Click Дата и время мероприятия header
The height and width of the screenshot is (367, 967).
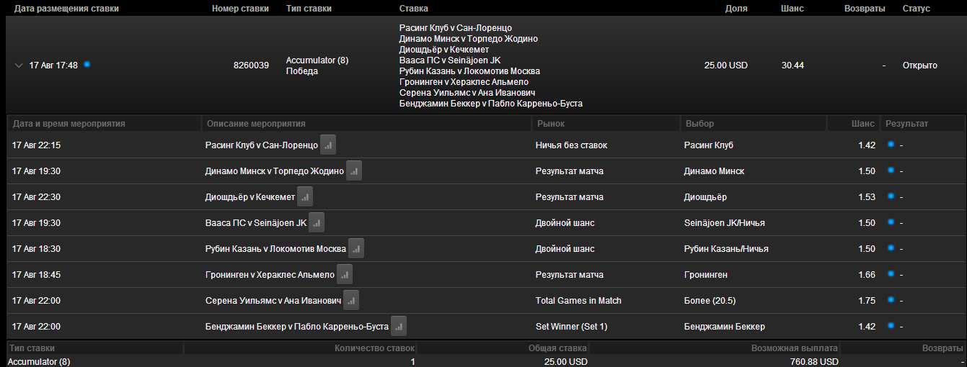click(x=69, y=124)
